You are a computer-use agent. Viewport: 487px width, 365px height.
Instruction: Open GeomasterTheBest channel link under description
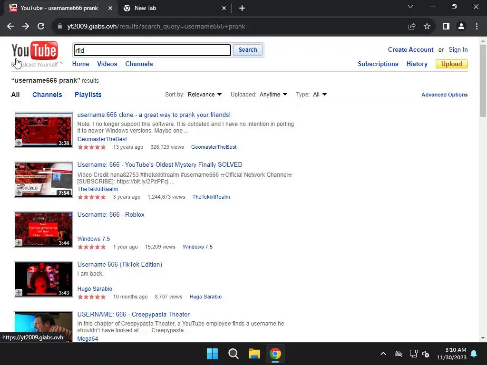102,139
